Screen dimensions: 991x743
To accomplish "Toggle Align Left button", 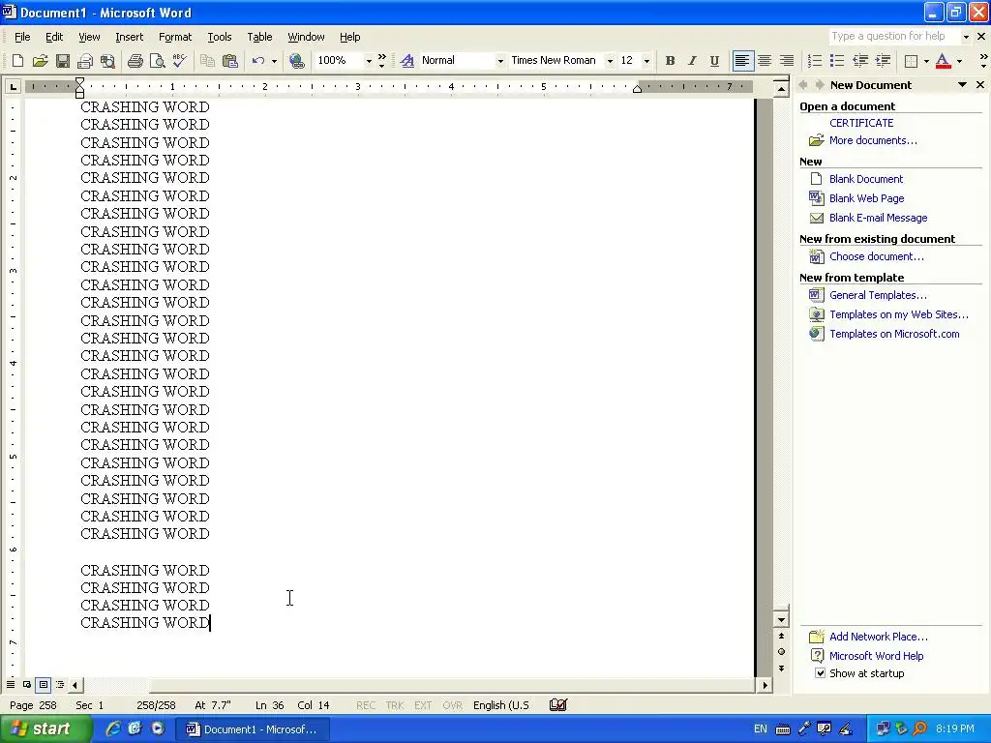I will point(742,61).
